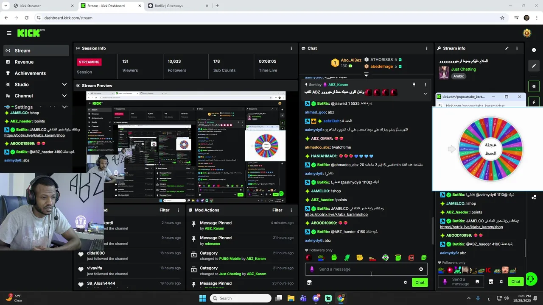Click the Arabic language tag
The image size is (543, 305).
point(459,76)
